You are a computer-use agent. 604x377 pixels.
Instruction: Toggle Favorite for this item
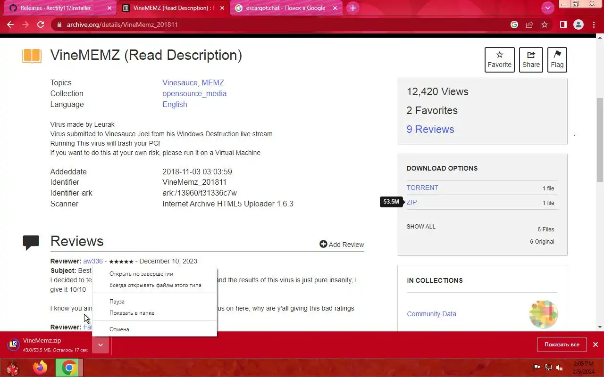tap(500, 60)
